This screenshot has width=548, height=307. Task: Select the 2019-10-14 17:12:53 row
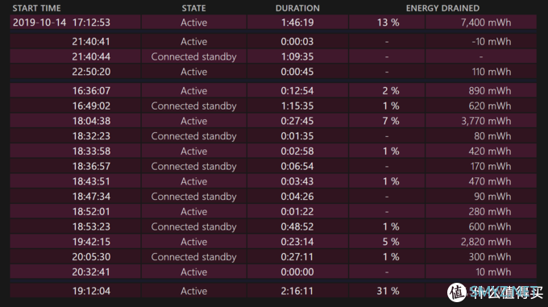tap(273, 22)
